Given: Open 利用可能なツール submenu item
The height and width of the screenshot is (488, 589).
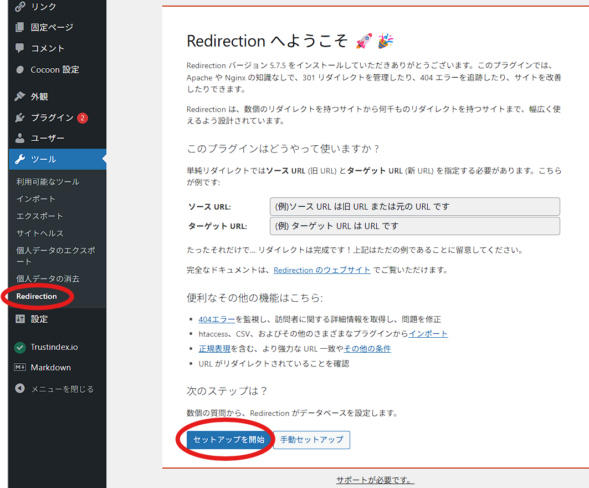Looking at the screenshot, I should pos(48,181).
